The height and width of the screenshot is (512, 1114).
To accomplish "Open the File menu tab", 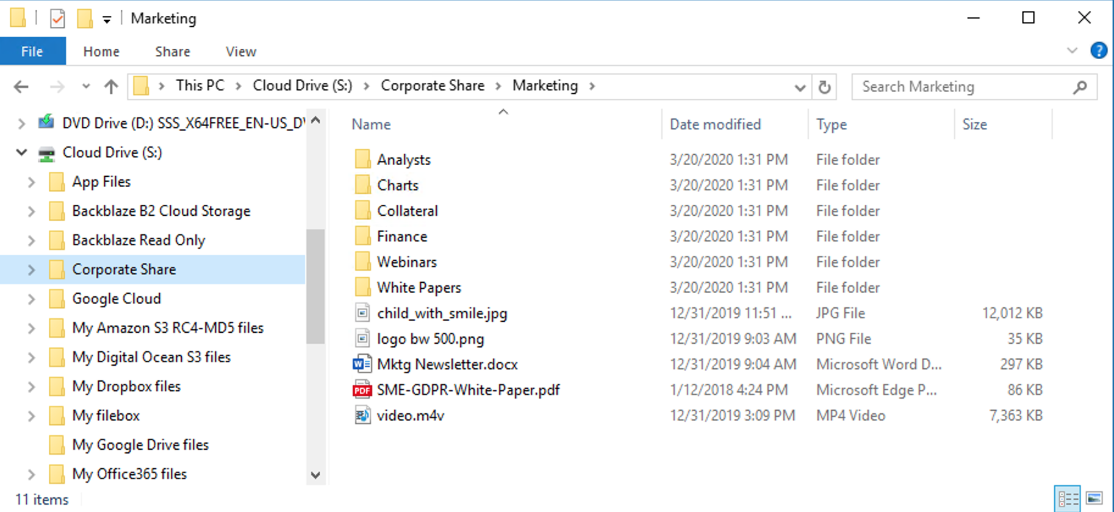I will click(32, 52).
